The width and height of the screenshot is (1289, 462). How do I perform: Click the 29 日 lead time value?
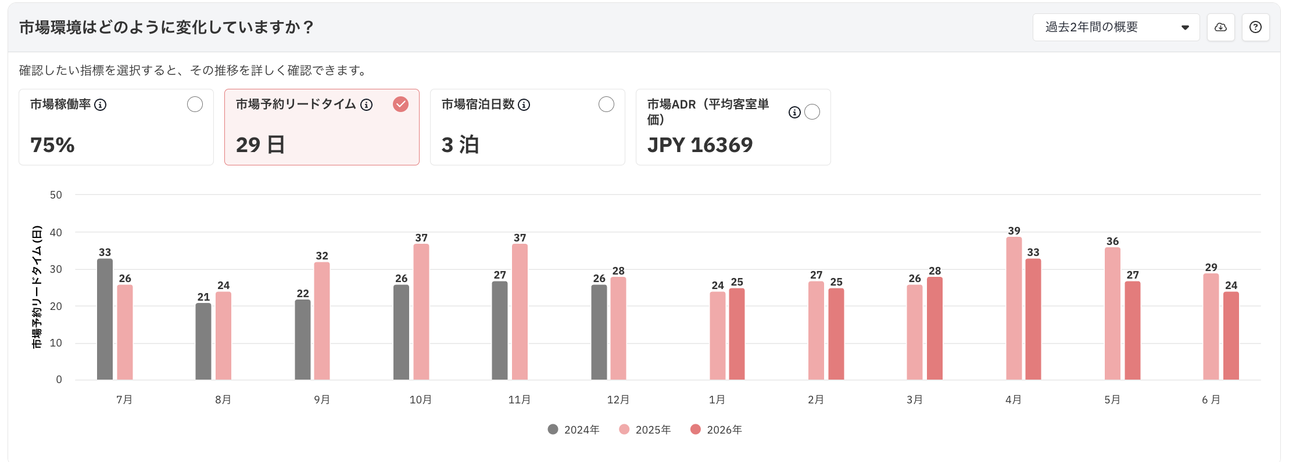[260, 145]
